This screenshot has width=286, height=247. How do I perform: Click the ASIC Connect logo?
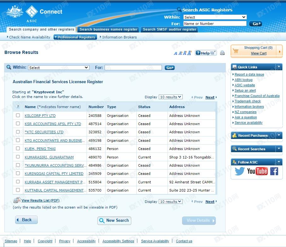(x=35, y=13)
